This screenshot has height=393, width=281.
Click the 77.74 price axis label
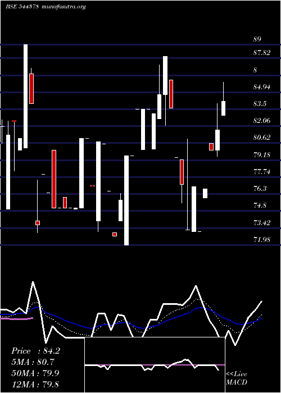(262, 172)
